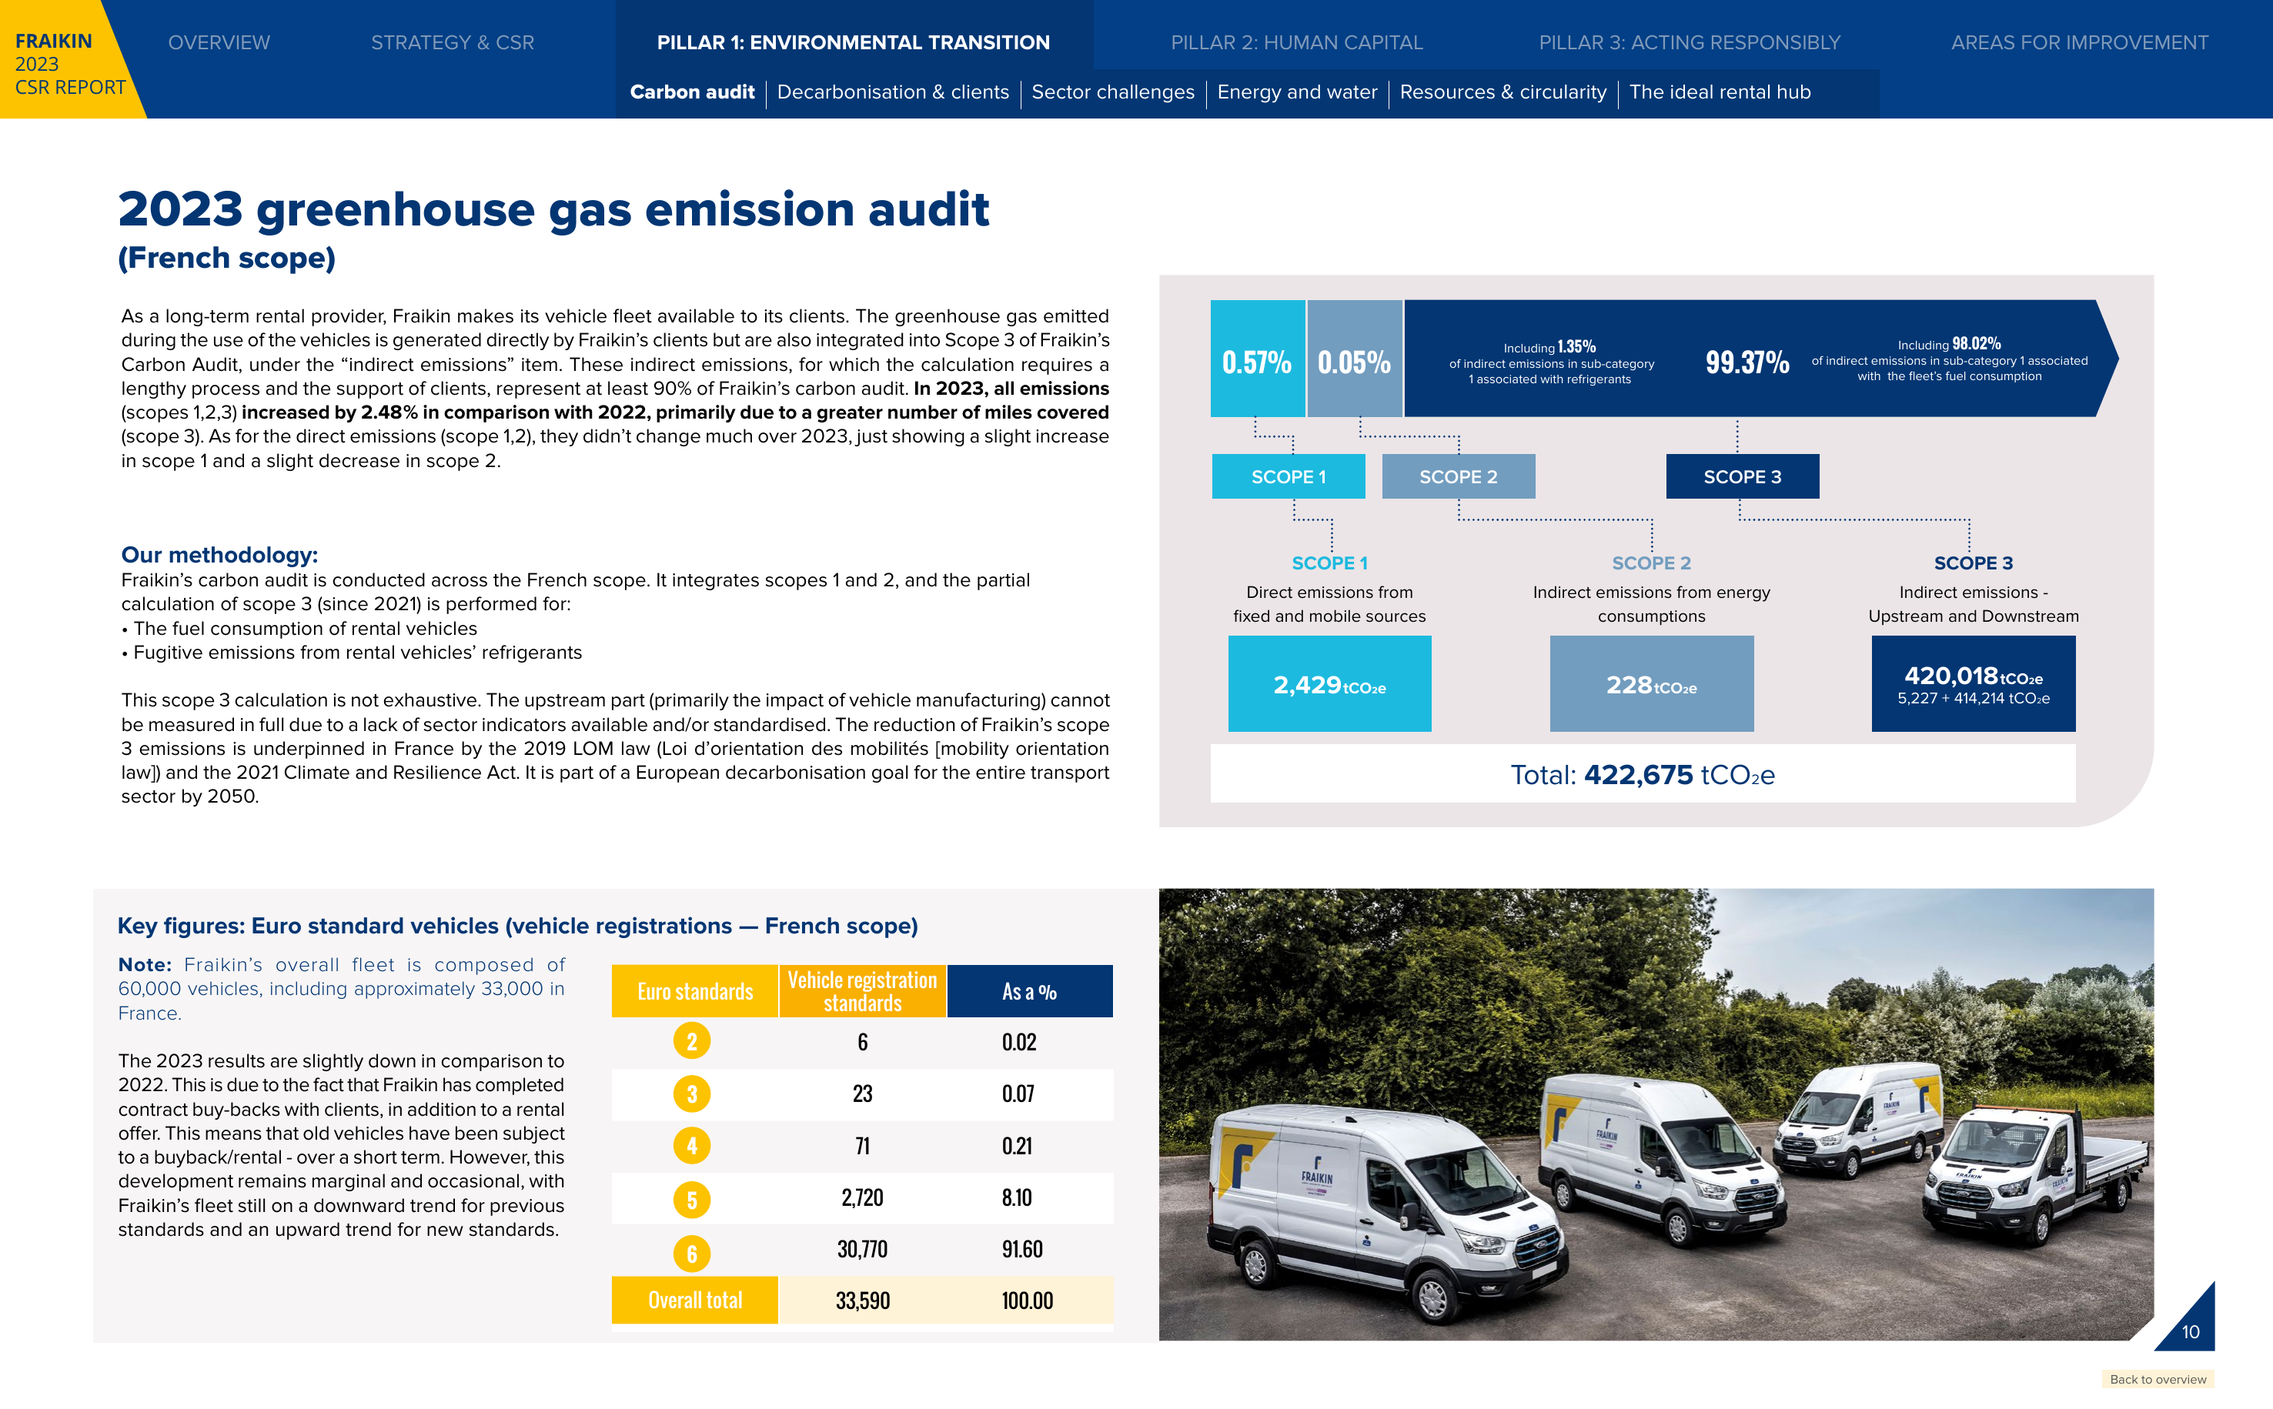Open The ideal rental hub section
This screenshot has width=2273, height=1409.
(1720, 92)
